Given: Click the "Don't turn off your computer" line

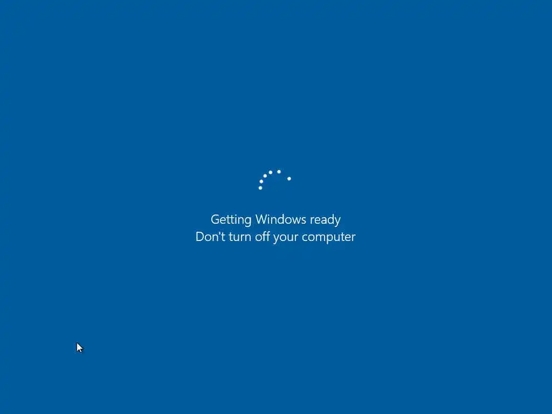Looking at the screenshot, I should point(275,237).
